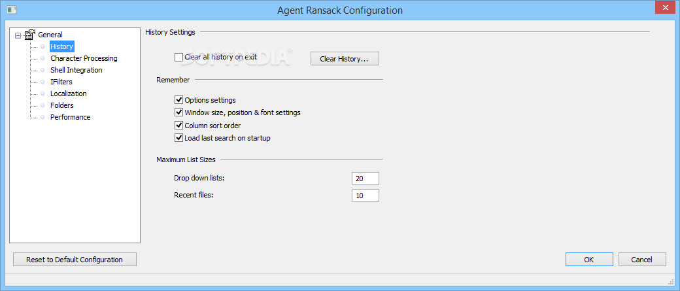Viewport: 680px width, 291px height.
Task: Click Reset to Default Configuration button
Action: pyautogui.click(x=75, y=260)
